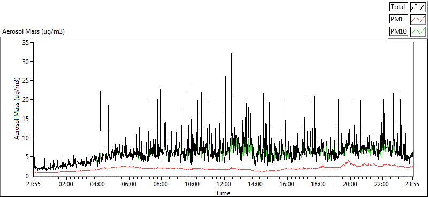428x197 pixels.
Task: Click the 16:00 time axis marker
Action: pos(287,184)
